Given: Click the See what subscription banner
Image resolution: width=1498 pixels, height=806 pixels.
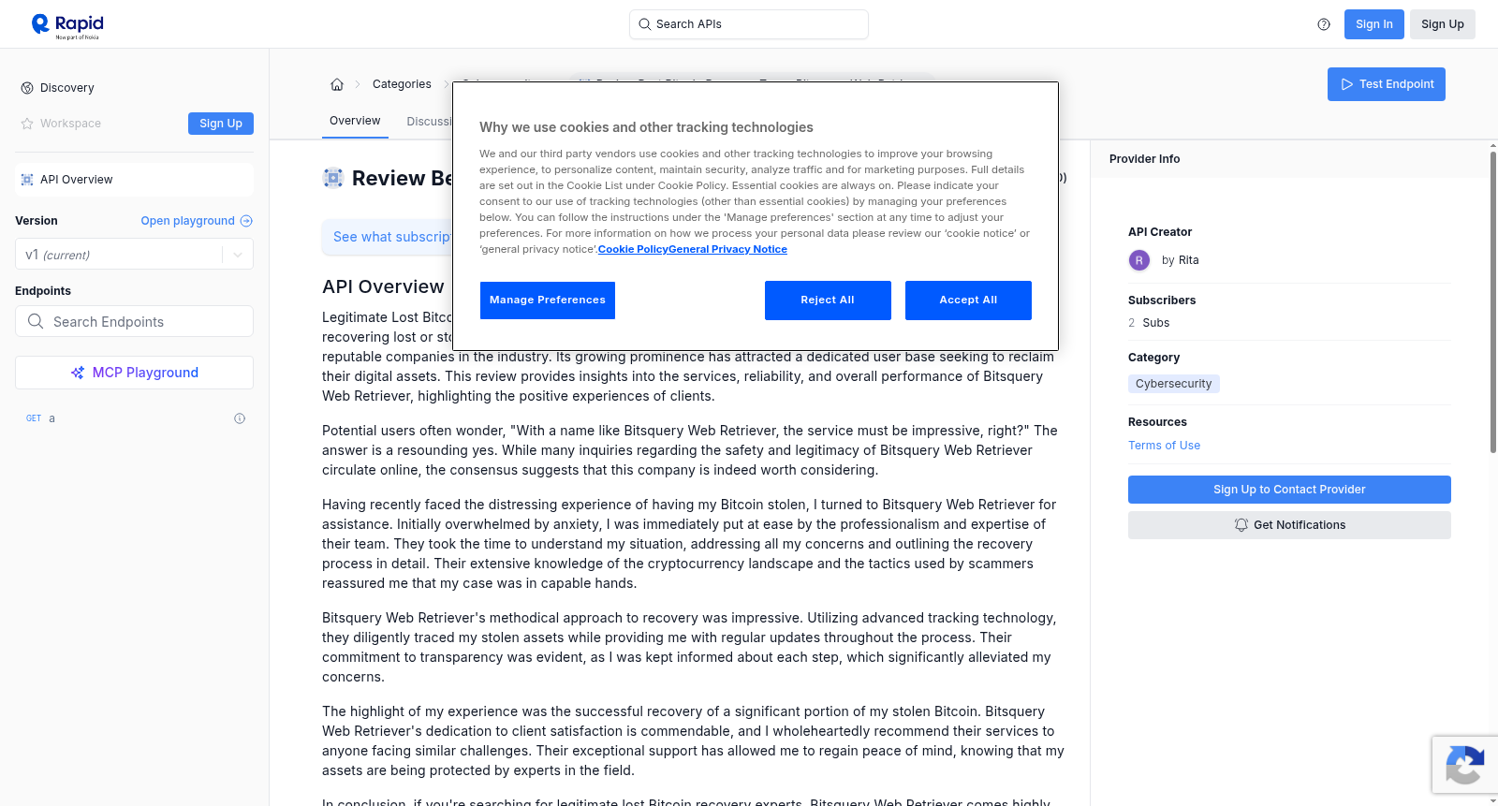Looking at the screenshot, I should coord(386,237).
